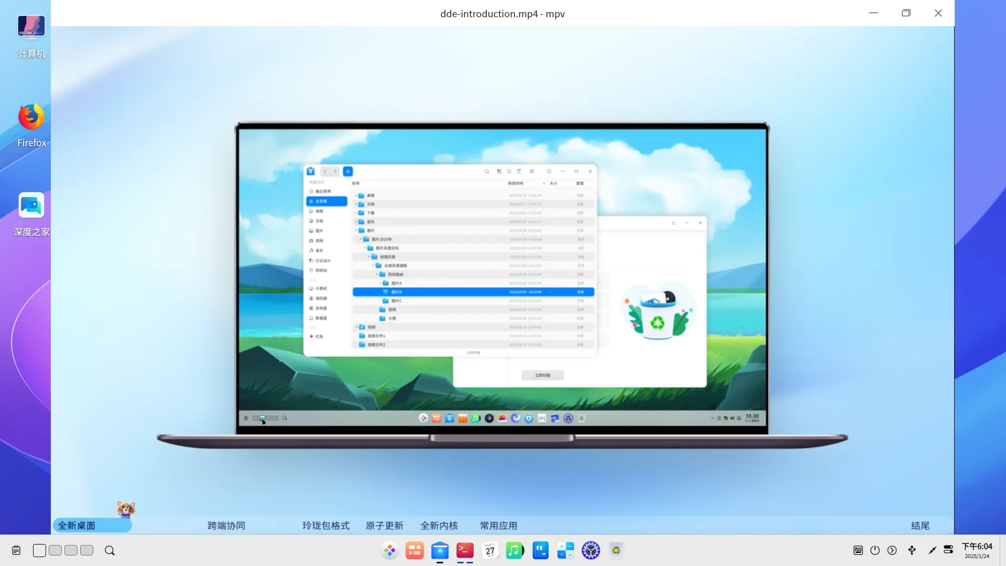Open the trash in the dock
The width and height of the screenshot is (1006, 566).
(616, 550)
